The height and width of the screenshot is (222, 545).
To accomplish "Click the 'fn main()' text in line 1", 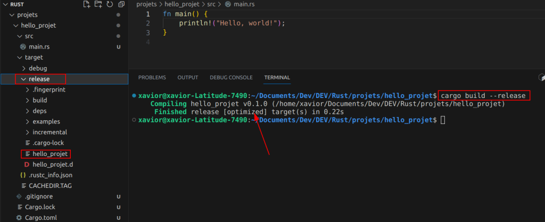I will [x=181, y=14].
